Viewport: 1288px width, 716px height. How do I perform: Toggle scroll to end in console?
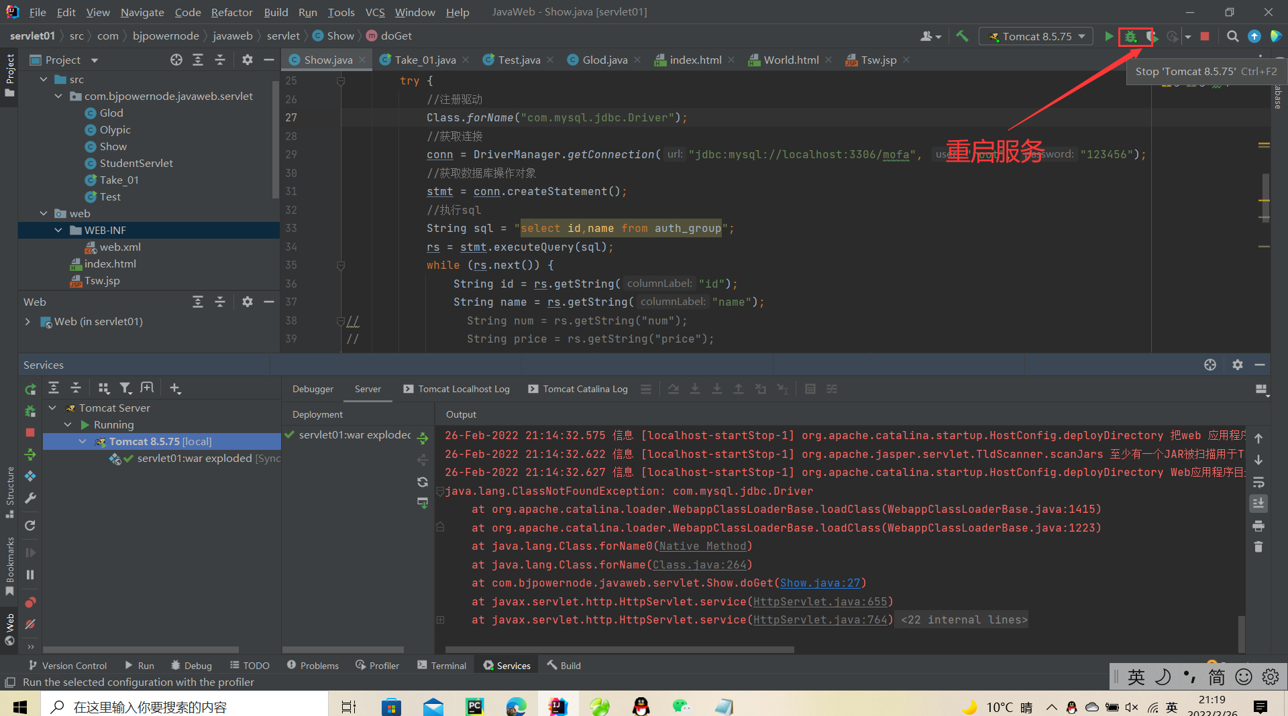(x=1258, y=503)
